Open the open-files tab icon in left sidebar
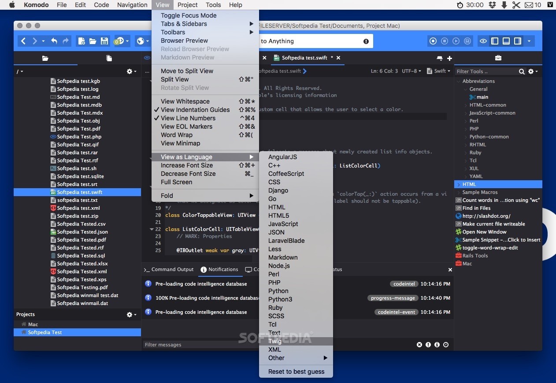Image resolution: width=556 pixels, height=383 pixels. pyautogui.click(x=109, y=58)
